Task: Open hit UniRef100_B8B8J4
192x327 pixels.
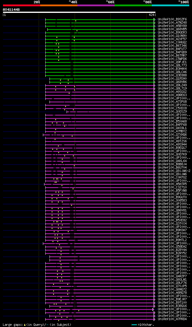Action: 172,164
